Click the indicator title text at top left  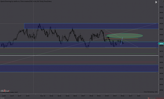click(x=26, y=1)
